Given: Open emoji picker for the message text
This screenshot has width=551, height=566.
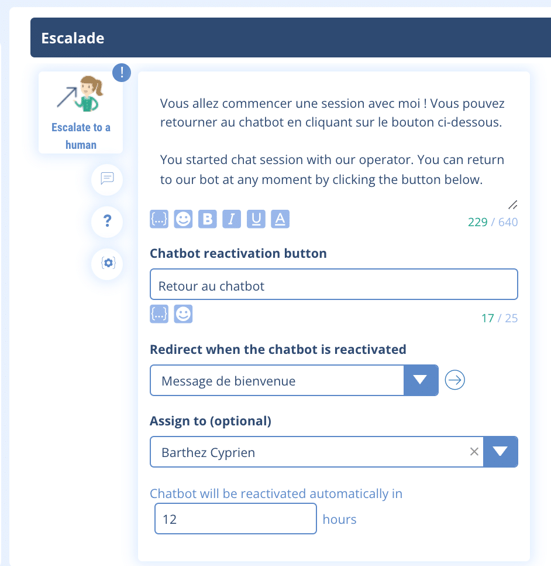Looking at the screenshot, I should pyautogui.click(x=183, y=219).
